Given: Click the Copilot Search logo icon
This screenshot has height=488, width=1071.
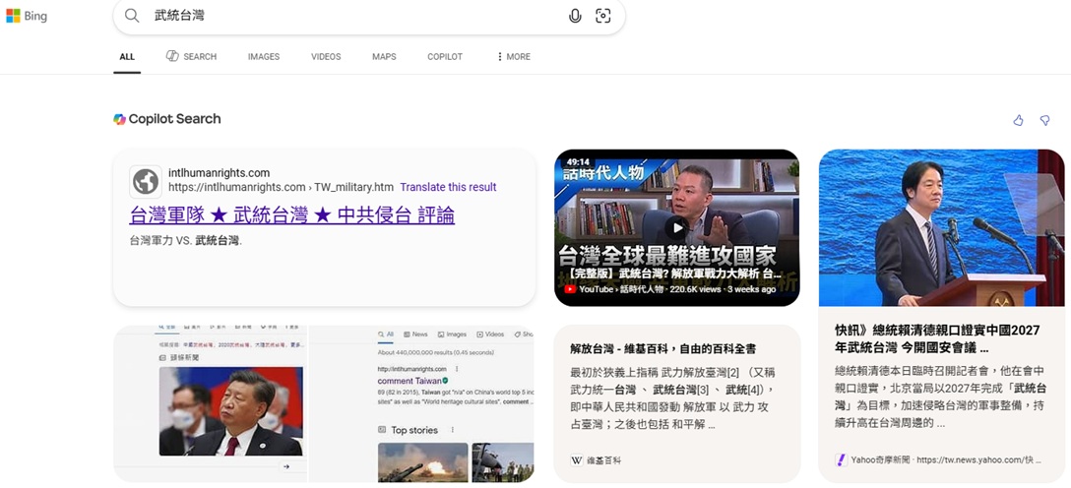Looking at the screenshot, I should click(119, 119).
